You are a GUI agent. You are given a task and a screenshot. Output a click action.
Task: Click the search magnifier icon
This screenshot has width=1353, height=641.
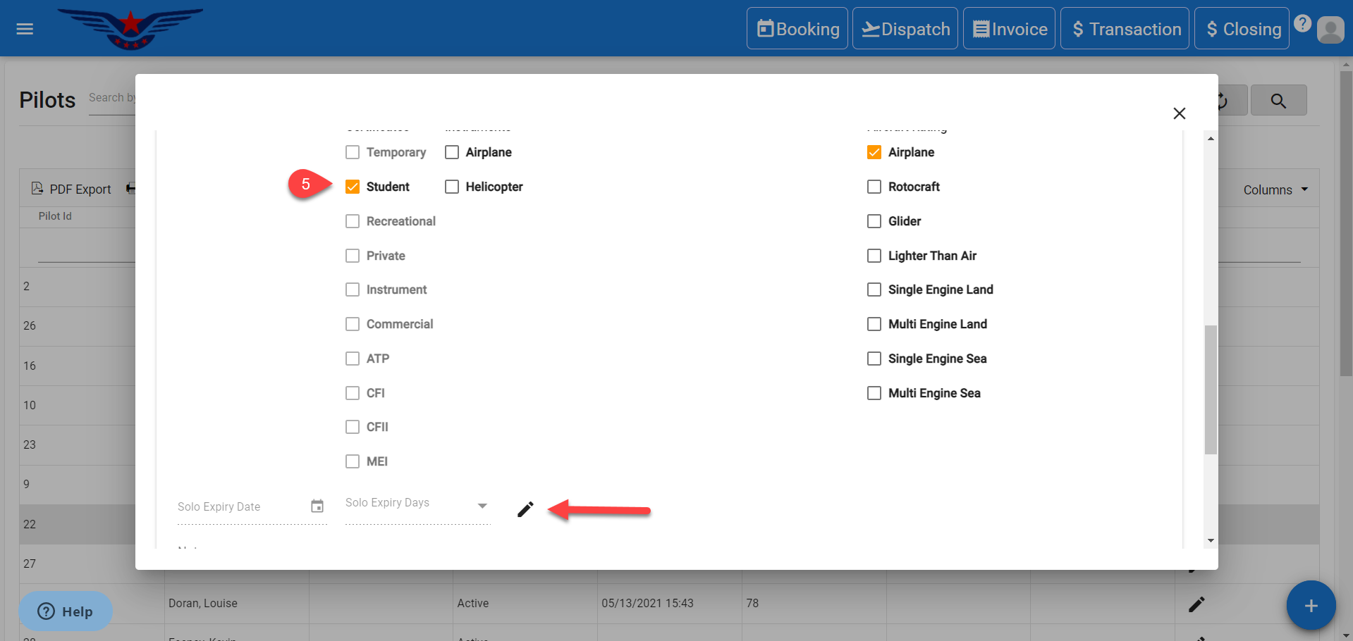(1278, 101)
